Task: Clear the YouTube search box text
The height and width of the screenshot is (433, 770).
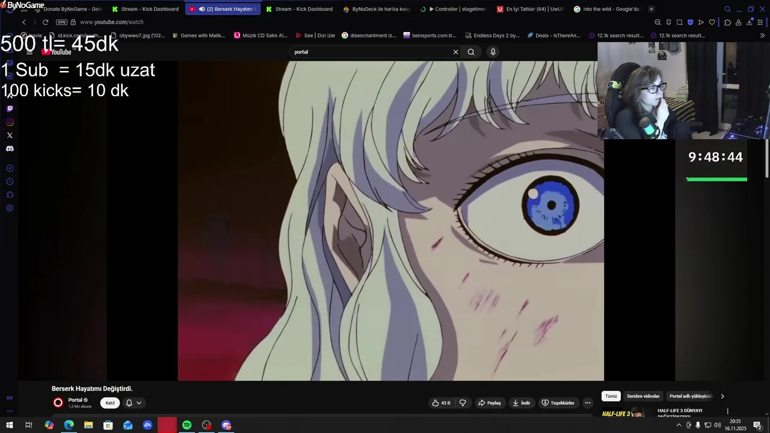Action: (455, 52)
